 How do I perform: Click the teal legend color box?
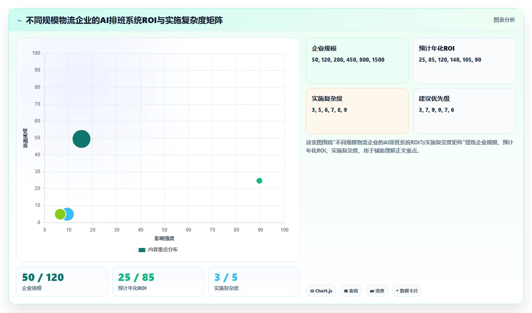click(x=142, y=250)
